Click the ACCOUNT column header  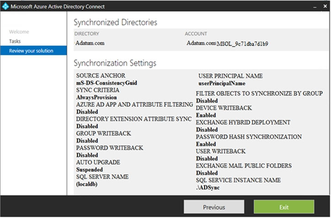pos(196,34)
